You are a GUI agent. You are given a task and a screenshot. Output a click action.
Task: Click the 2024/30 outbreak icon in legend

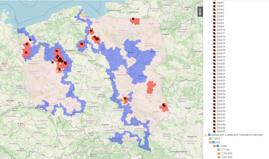pos(214,98)
